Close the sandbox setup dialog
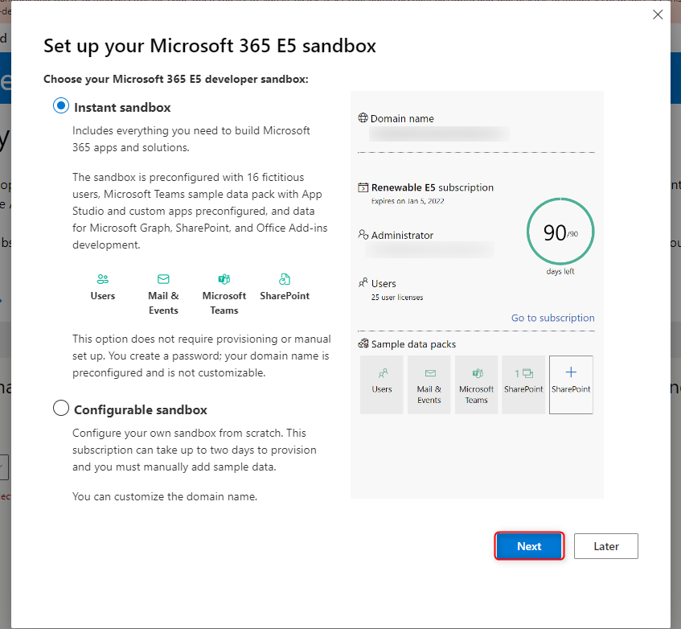Screen dimensions: 681x629 tap(658, 14)
